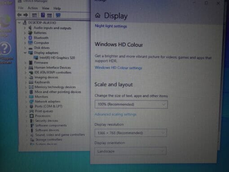Click the Human Interface Devices icon

[x=31, y=68]
